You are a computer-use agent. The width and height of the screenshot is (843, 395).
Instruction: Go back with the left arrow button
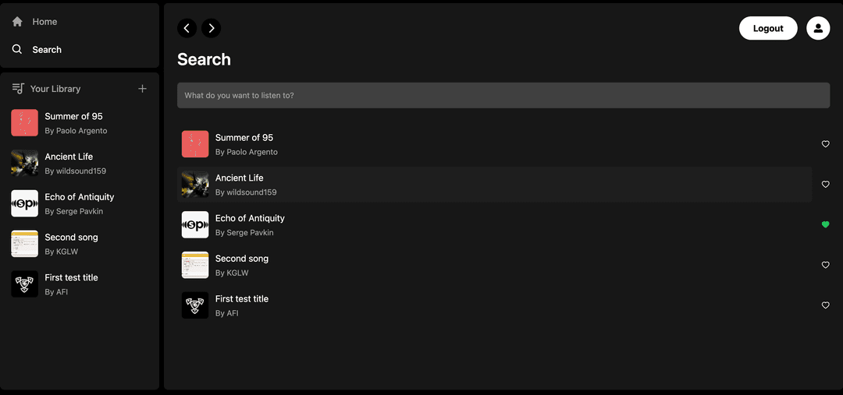(187, 28)
